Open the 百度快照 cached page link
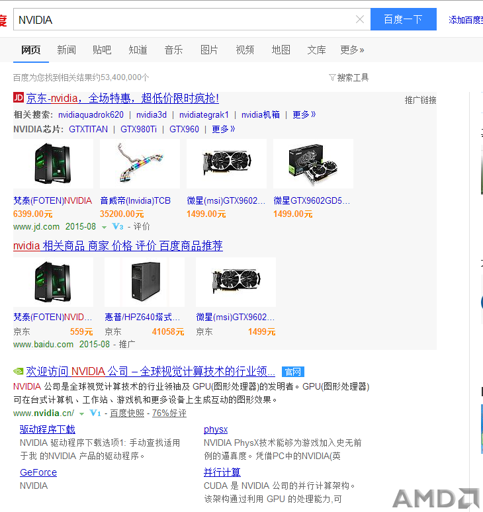The height and width of the screenshot is (512, 483). click(127, 413)
